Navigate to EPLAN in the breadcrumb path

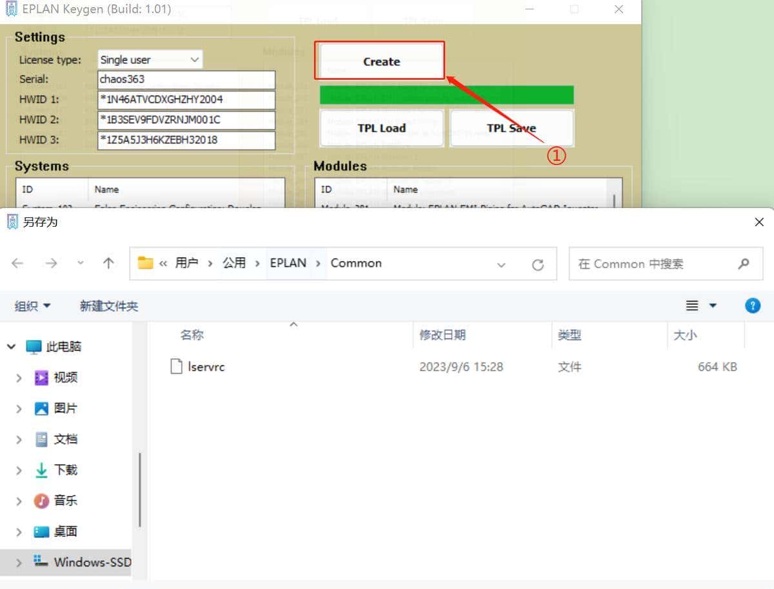tap(289, 263)
